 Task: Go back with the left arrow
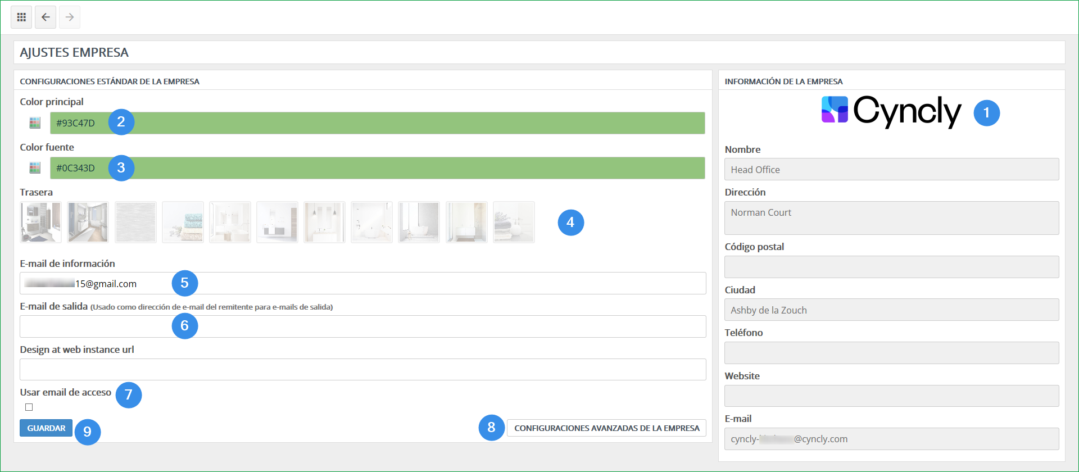coord(46,17)
